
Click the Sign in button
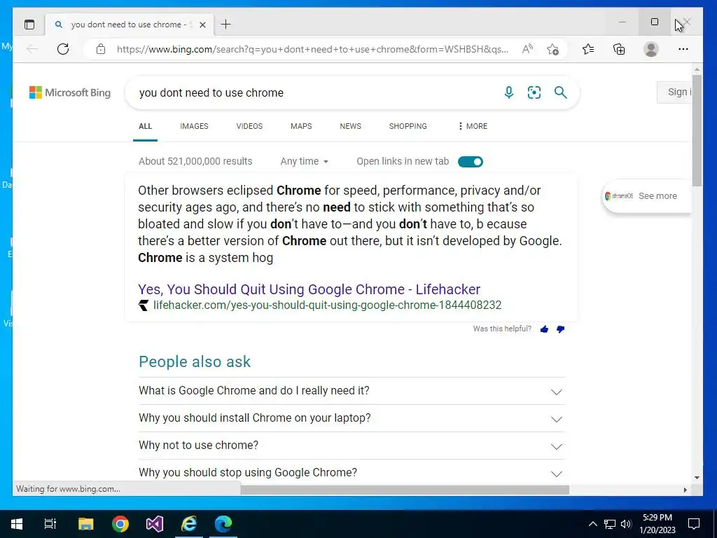674,92
